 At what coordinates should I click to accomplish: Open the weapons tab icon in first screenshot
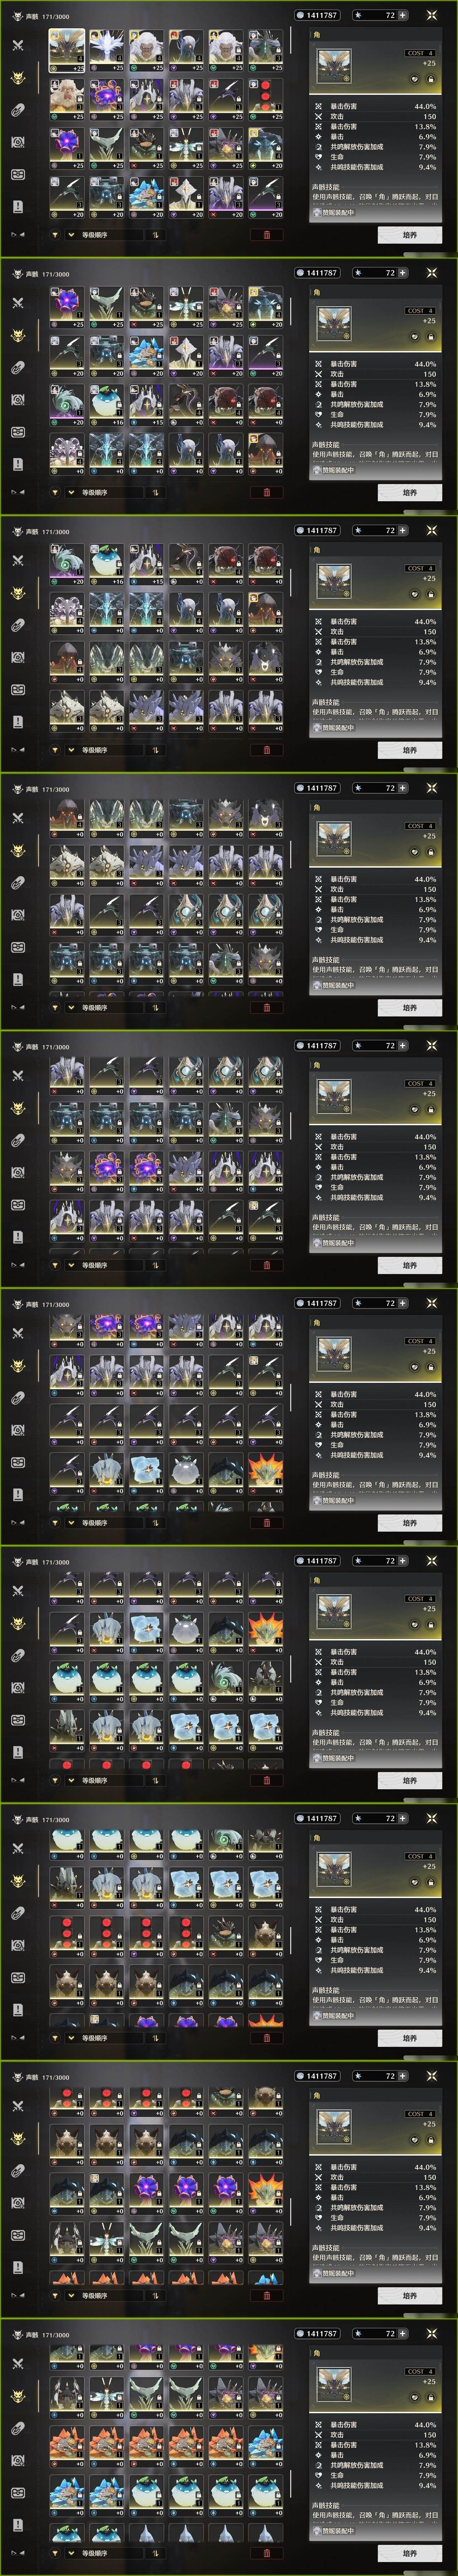tap(18, 45)
